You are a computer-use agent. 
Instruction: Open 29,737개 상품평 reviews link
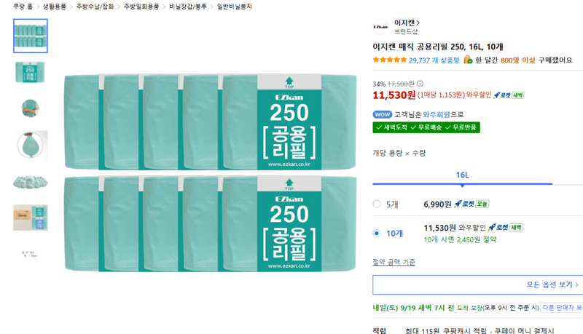434,60
